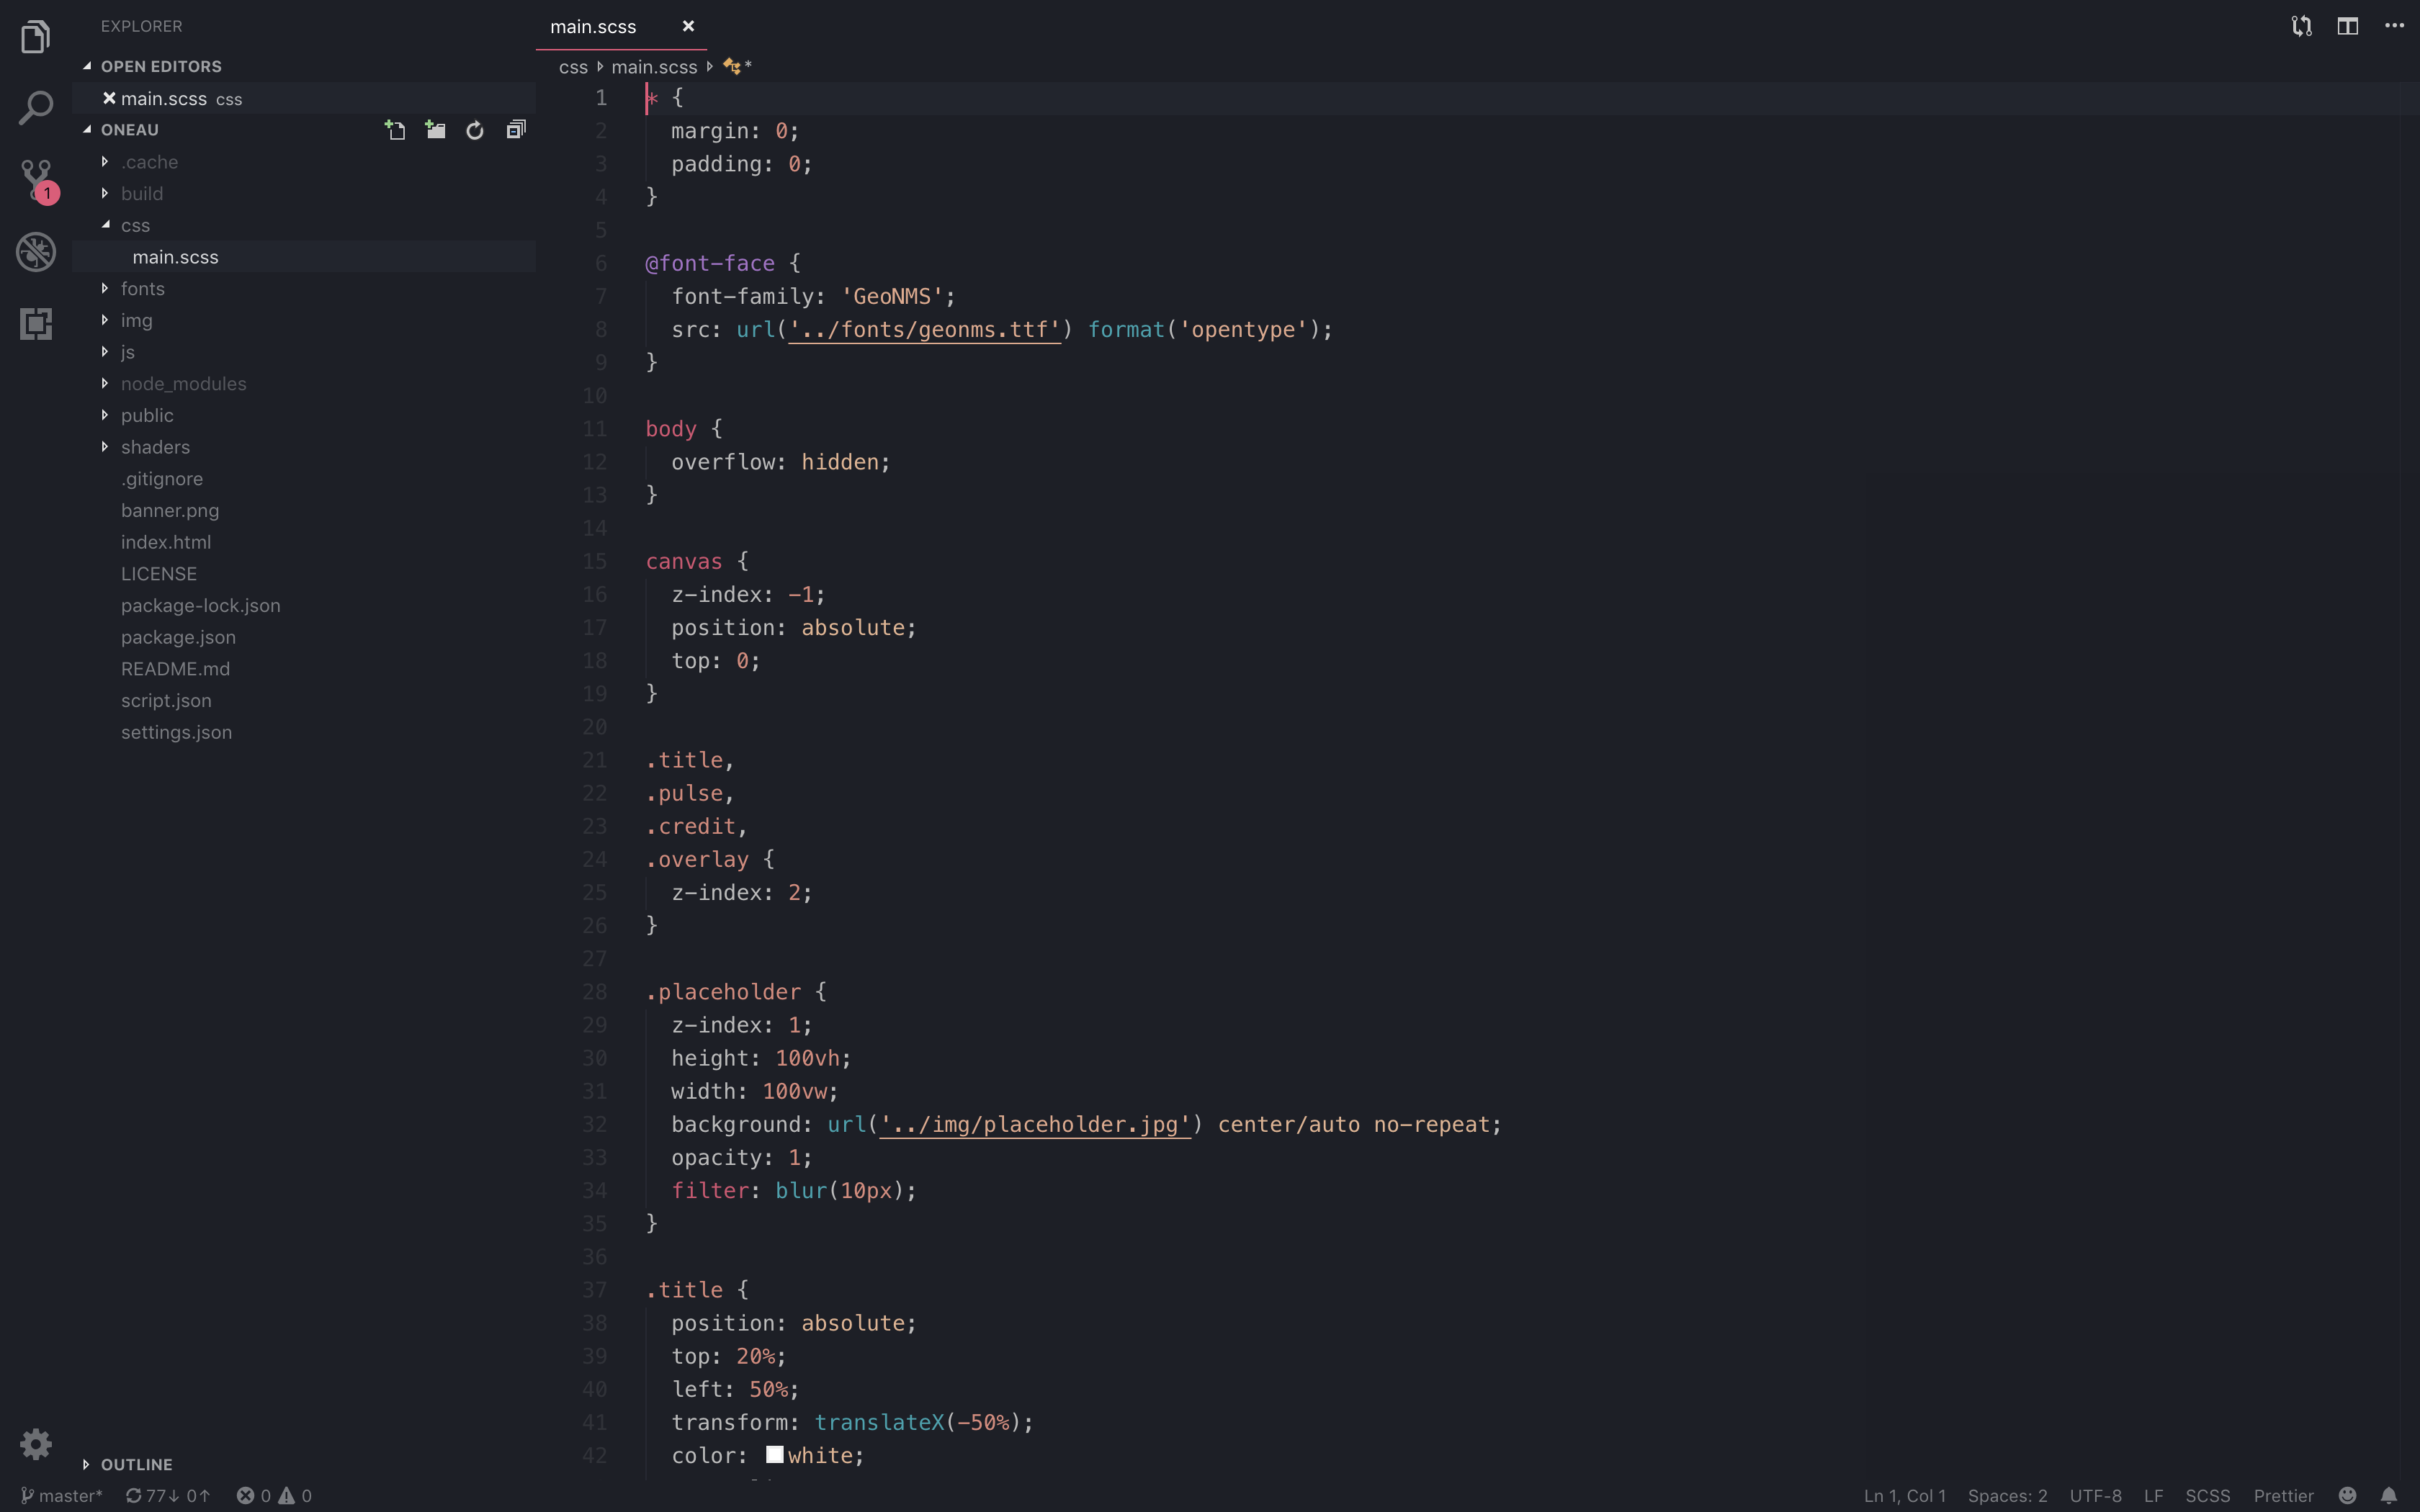The width and height of the screenshot is (2420, 1512).
Task: Open notifications bell in the status bar
Action: point(2389,1495)
